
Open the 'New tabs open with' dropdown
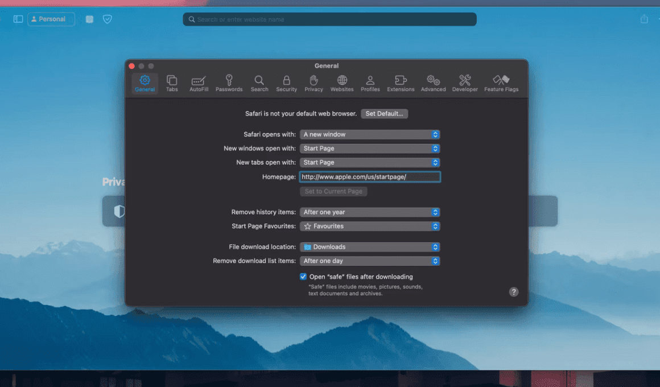coord(370,162)
